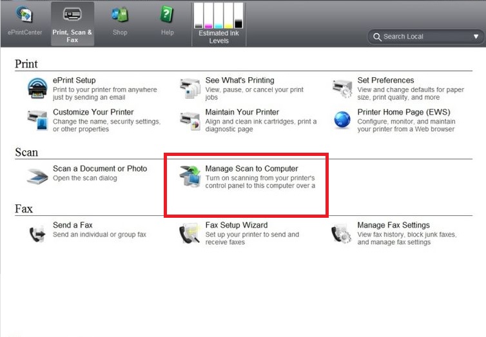This screenshot has height=337, width=486.
Task: Click the search magnifier icon
Action: [377, 37]
